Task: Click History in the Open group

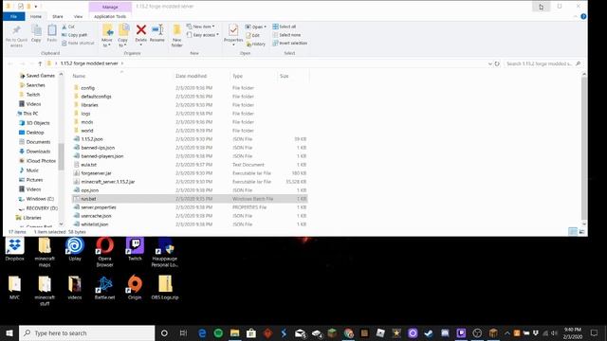Action: click(x=255, y=45)
